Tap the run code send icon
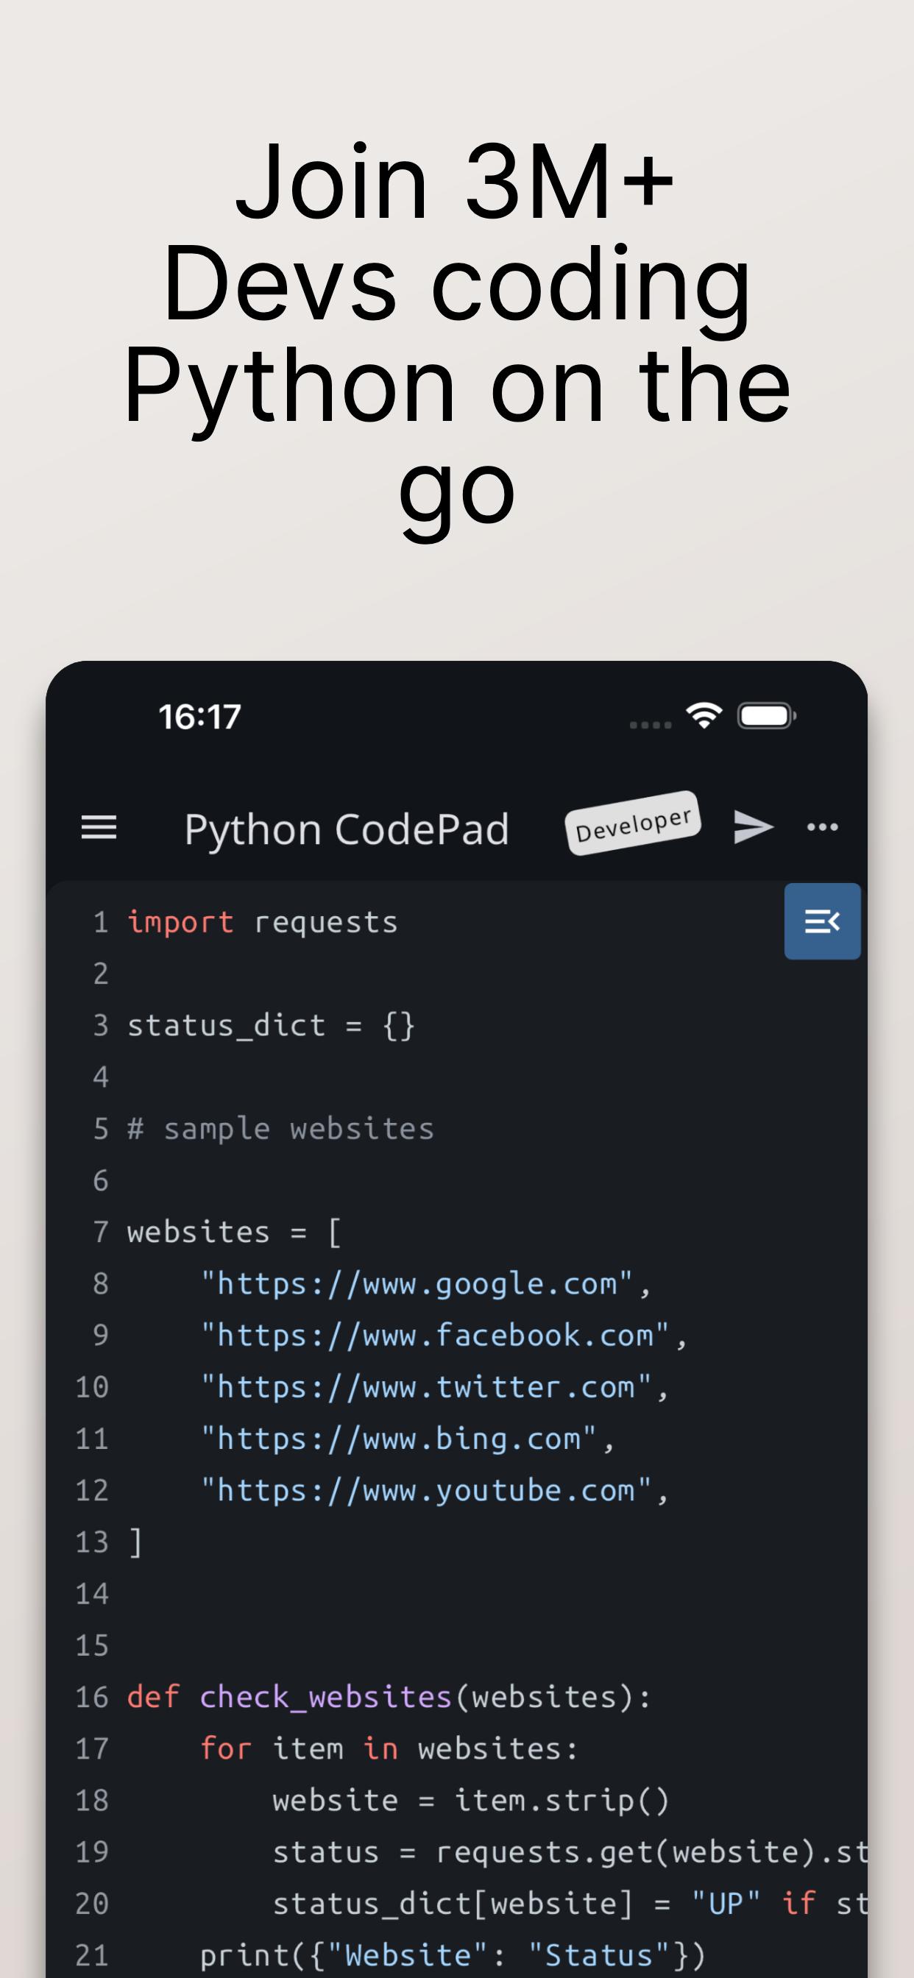This screenshot has height=1978, width=914. point(753,827)
